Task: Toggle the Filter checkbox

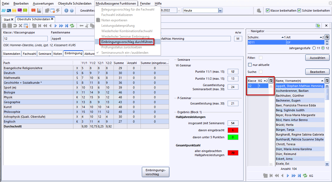Action: [x=261, y=58]
